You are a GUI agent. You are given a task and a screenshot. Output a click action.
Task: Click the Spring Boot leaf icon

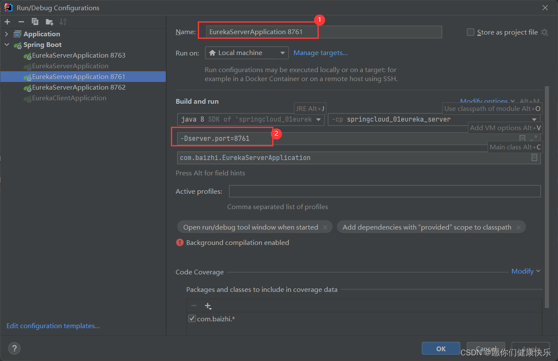(x=18, y=44)
